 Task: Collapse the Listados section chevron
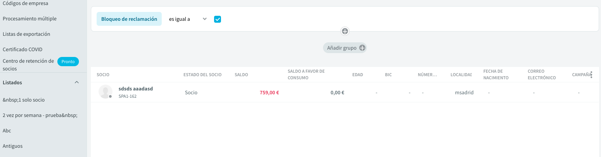click(77, 82)
